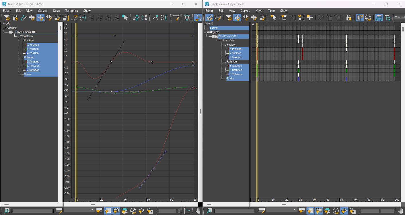
Task: Select Scale Keys tool in Curve Editor
Action: tap(57, 17)
